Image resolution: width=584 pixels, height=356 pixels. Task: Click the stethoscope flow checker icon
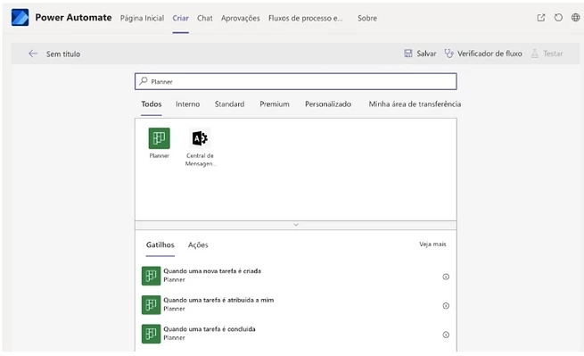pos(448,54)
